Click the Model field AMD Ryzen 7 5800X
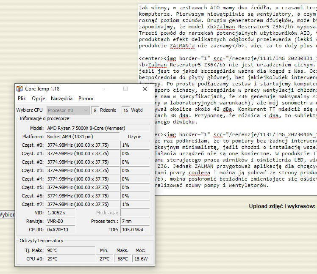 [x=98, y=128]
